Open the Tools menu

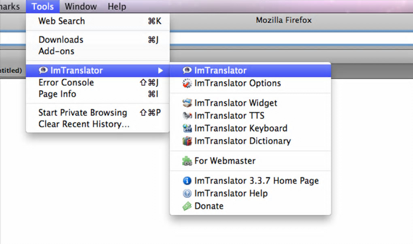click(x=43, y=6)
